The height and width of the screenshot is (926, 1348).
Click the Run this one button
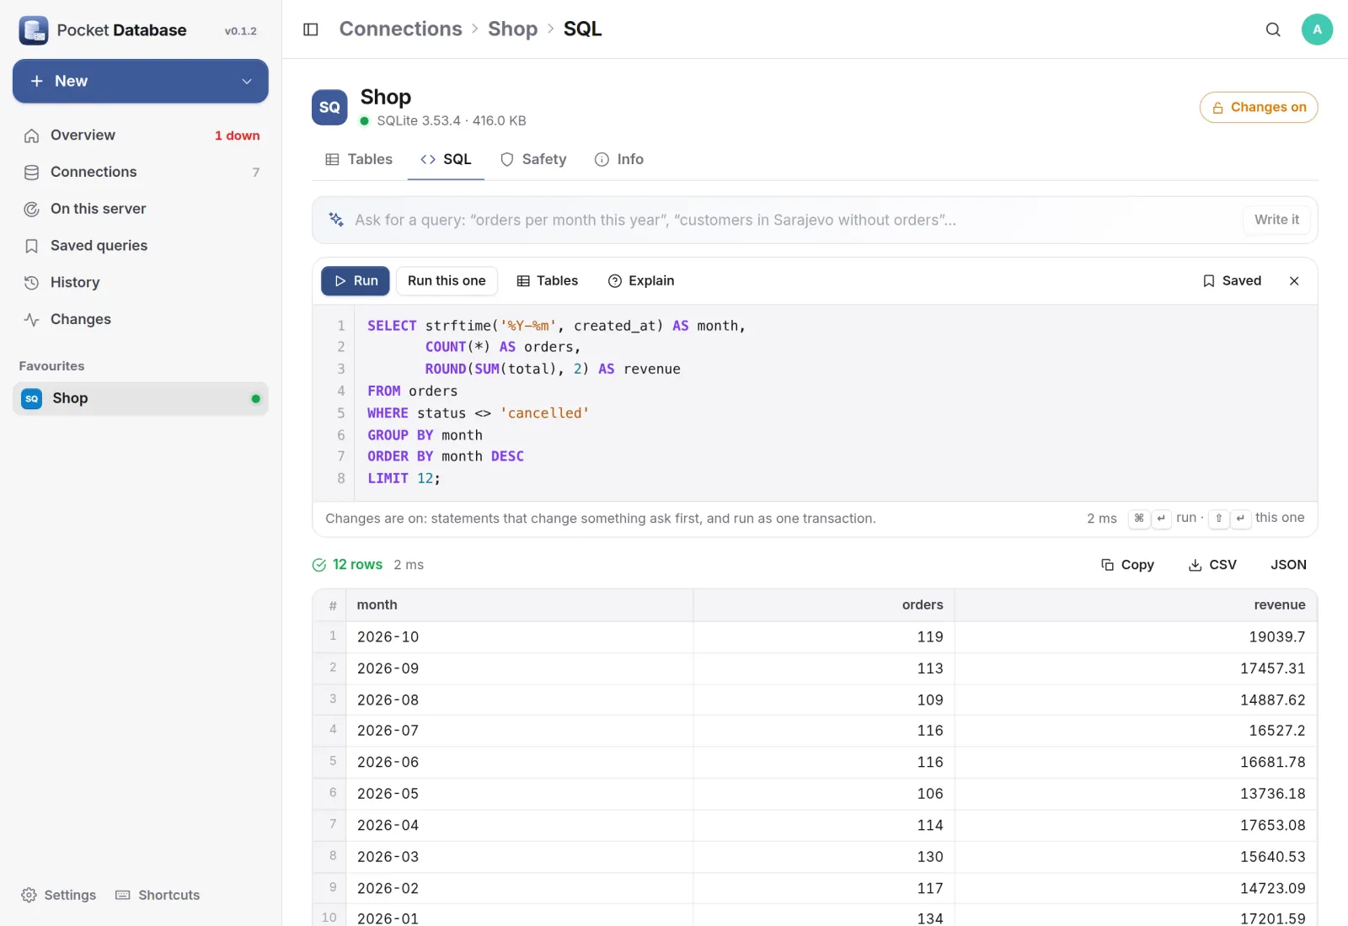pyautogui.click(x=447, y=281)
